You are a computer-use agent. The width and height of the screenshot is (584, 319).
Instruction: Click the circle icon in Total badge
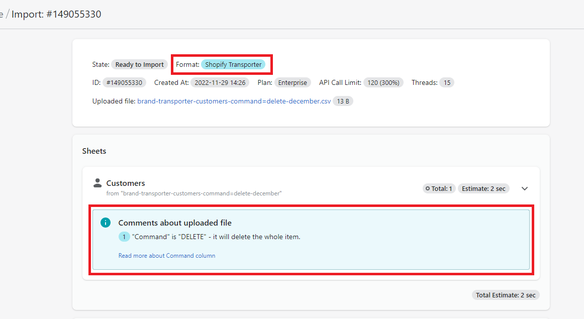pos(428,189)
